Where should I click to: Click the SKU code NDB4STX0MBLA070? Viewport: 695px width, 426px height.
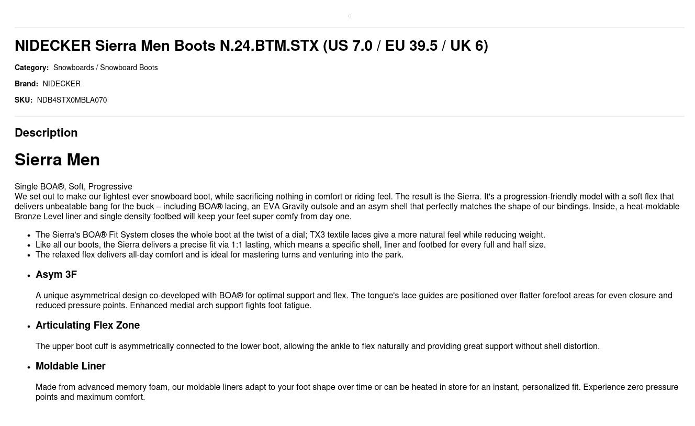[72, 100]
